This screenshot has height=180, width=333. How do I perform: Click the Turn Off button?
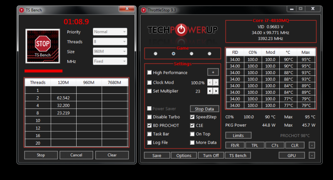pos(211,155)
